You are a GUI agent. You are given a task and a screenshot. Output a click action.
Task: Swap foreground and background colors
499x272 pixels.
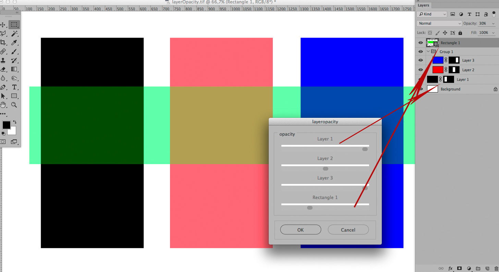[14, 122]
